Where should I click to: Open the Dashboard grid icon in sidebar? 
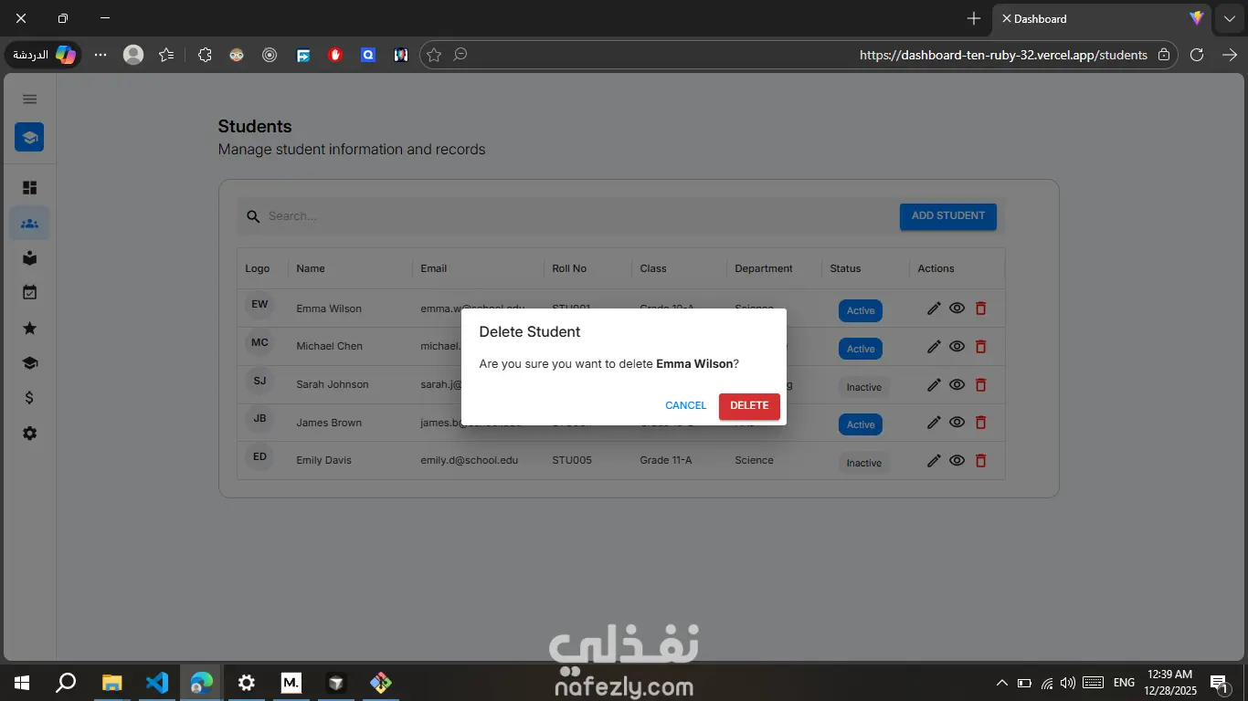point(30,188)
